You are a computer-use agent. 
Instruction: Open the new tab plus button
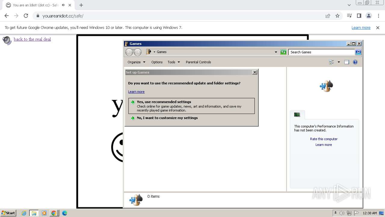[81, 5]
